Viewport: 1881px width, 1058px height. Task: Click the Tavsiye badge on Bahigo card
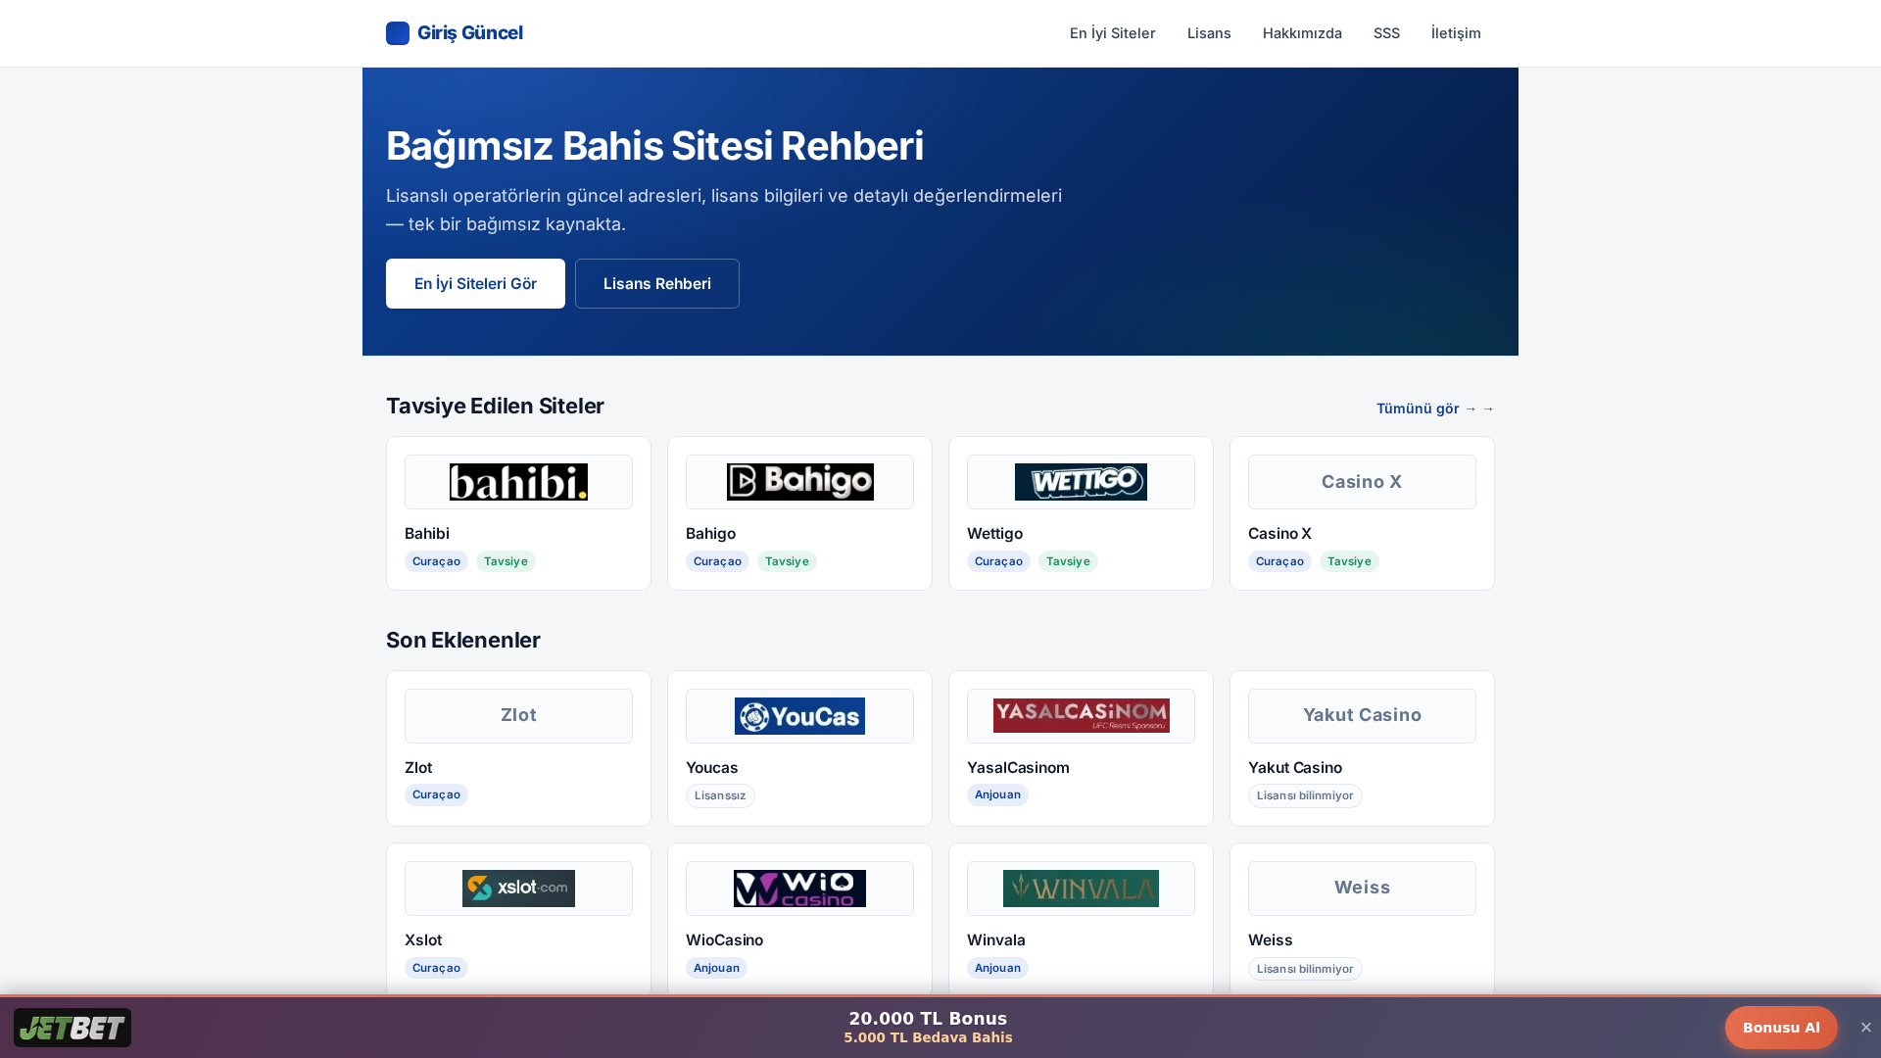click(787, 561)
